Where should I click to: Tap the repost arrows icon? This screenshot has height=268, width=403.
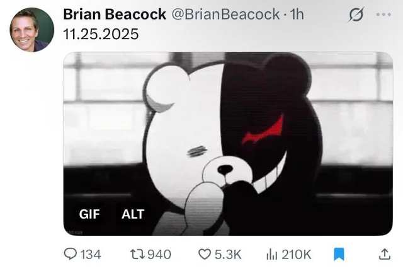(x=138, y=254)
